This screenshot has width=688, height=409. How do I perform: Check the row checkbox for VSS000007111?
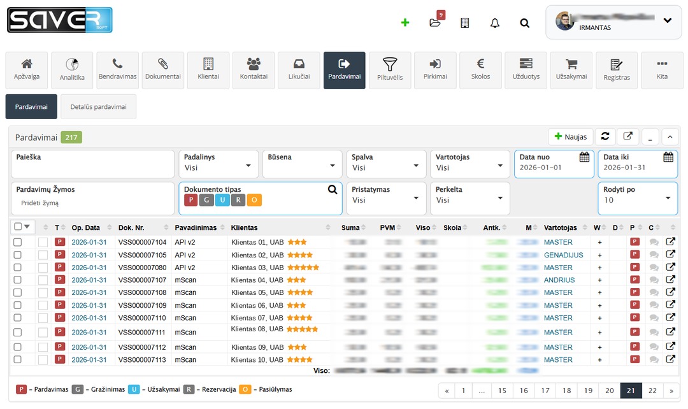pyautogui.click(x=18, y=333)
